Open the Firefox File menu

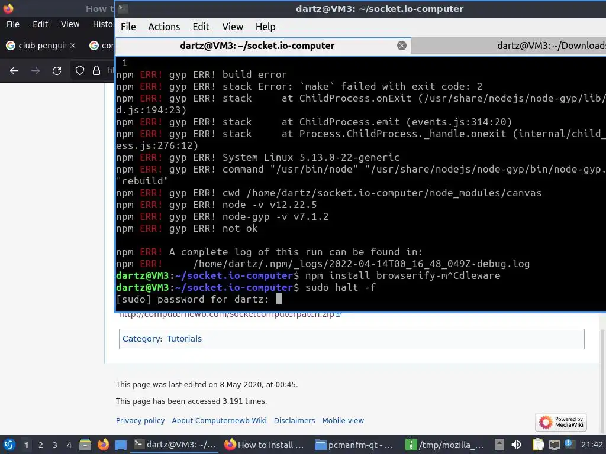click(x=13, y=24)
